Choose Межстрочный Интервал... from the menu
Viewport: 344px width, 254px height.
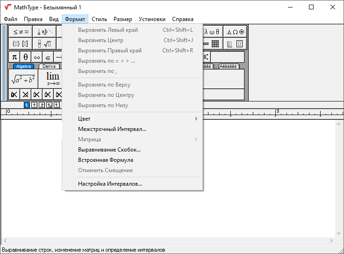point(112,129)
